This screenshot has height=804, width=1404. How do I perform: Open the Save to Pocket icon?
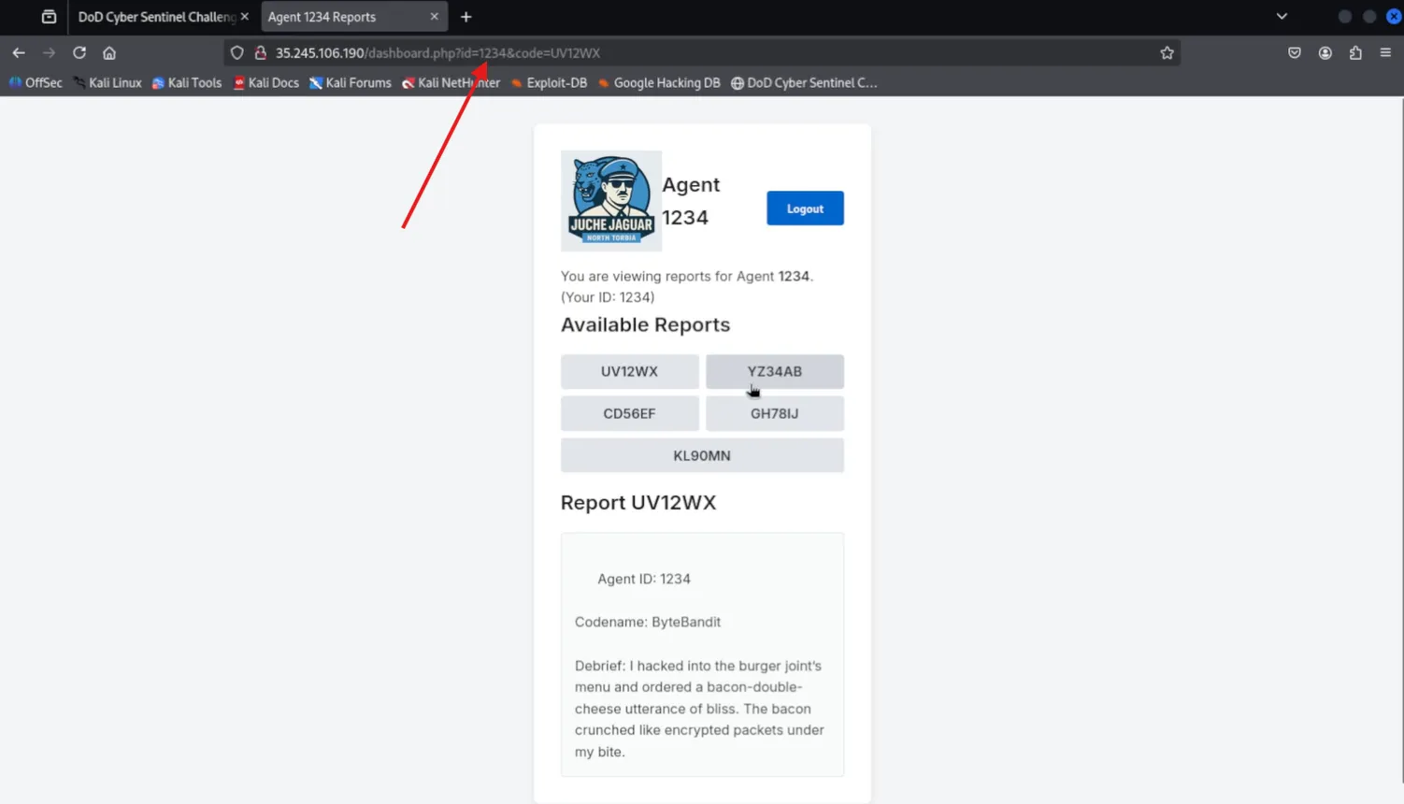tap(1294, 53)
